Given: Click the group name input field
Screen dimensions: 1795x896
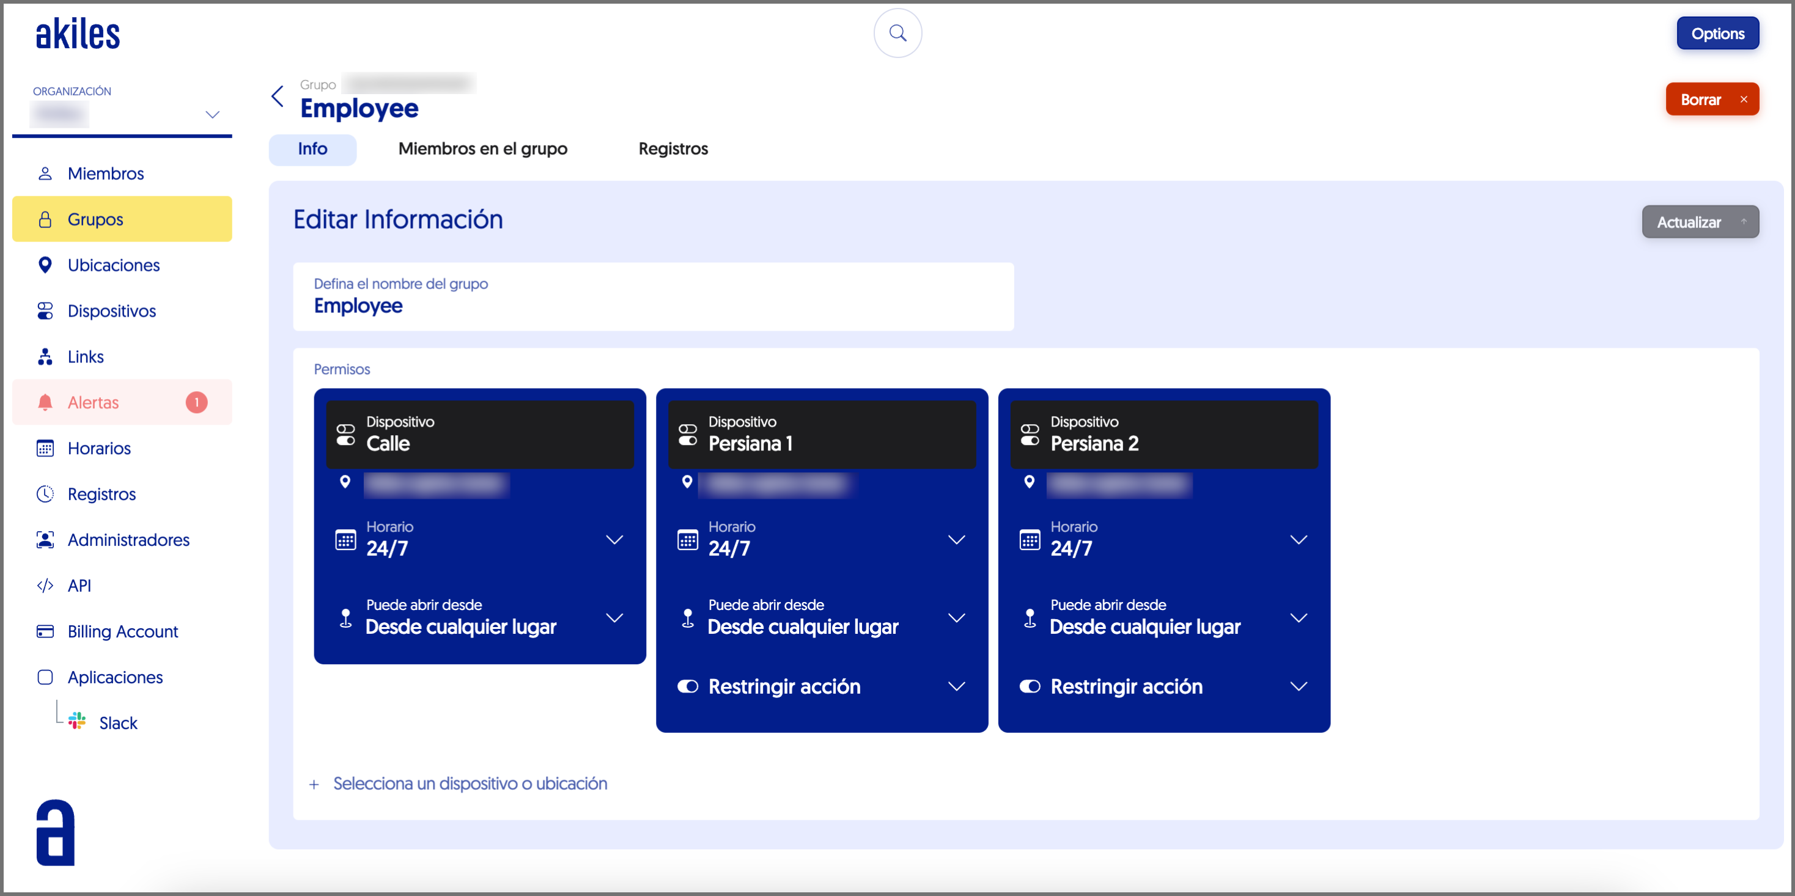Looking at the screenshot, I should (x=652, y=305).
